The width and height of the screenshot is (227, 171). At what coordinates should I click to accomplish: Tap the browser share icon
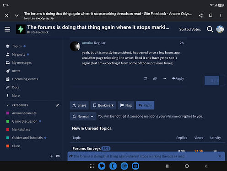pyautogui.click(x=200, y=16)
